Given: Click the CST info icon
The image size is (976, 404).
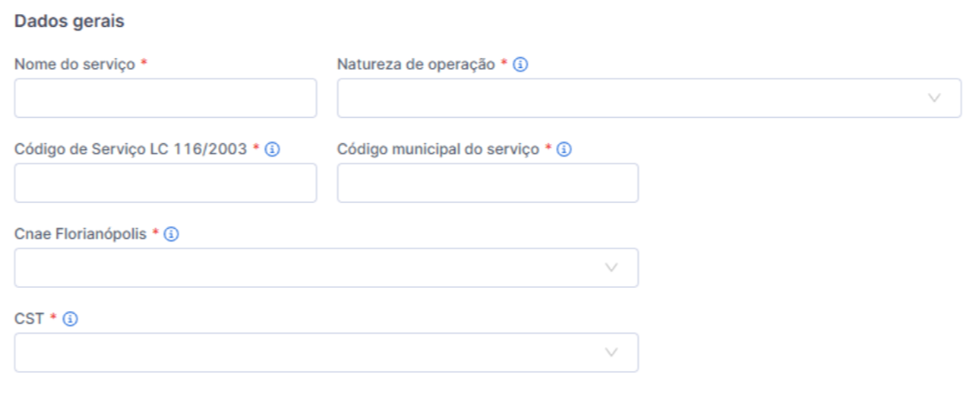Looking at the screenshot, I should click(x=71, y=319).
